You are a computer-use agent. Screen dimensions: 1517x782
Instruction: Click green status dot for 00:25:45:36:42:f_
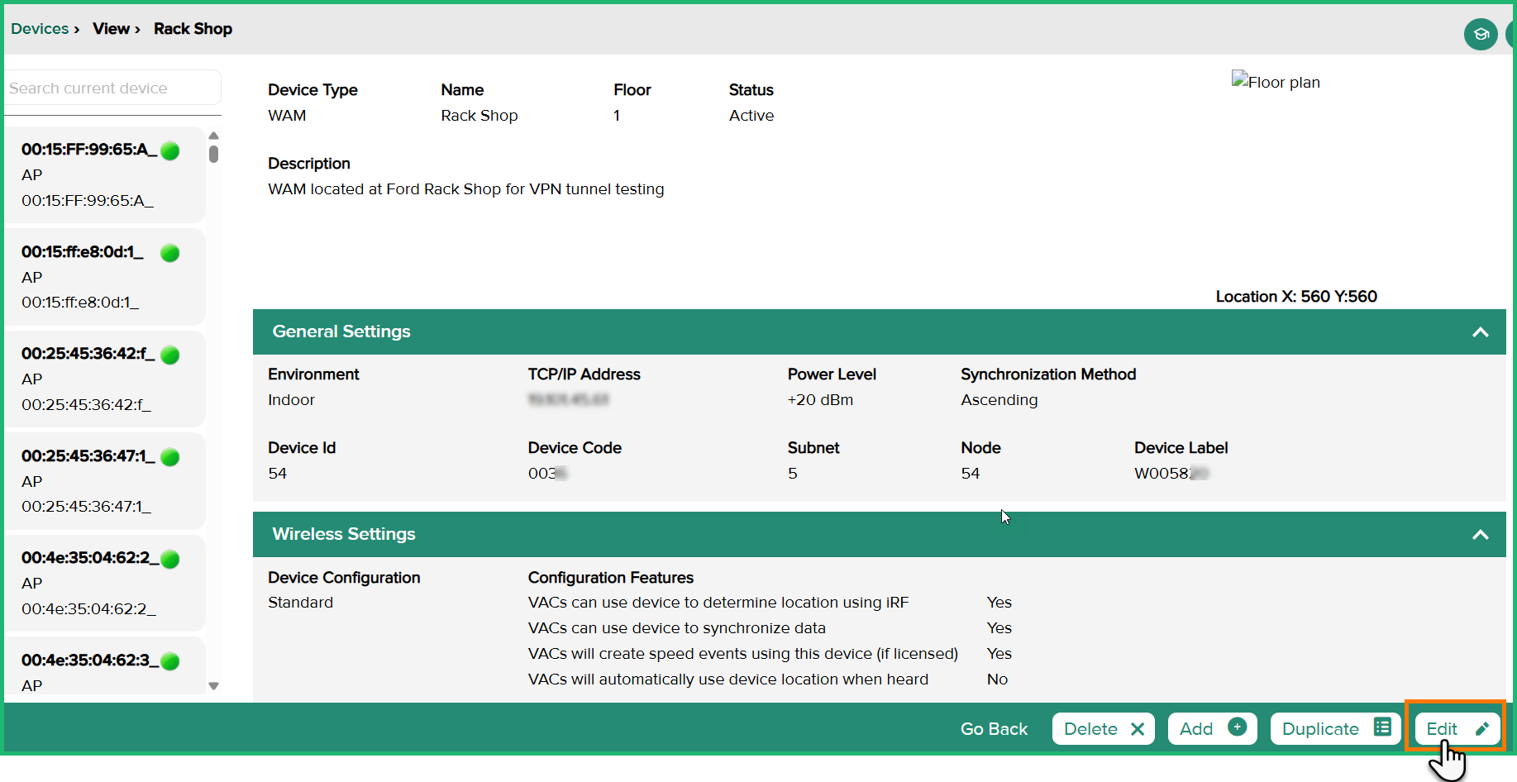(170, 355)
